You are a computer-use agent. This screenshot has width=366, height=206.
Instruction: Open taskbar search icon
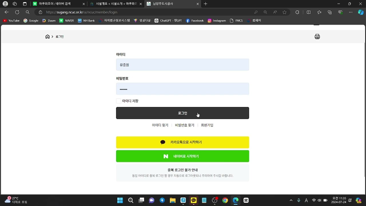(131, 200)
